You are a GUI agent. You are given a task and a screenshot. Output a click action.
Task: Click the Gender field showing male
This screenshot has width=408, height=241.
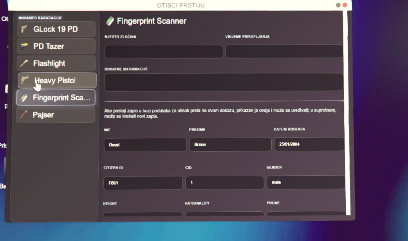click(306, 182)
